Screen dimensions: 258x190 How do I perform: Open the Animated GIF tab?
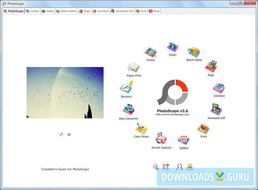click(x=122, y=11)
